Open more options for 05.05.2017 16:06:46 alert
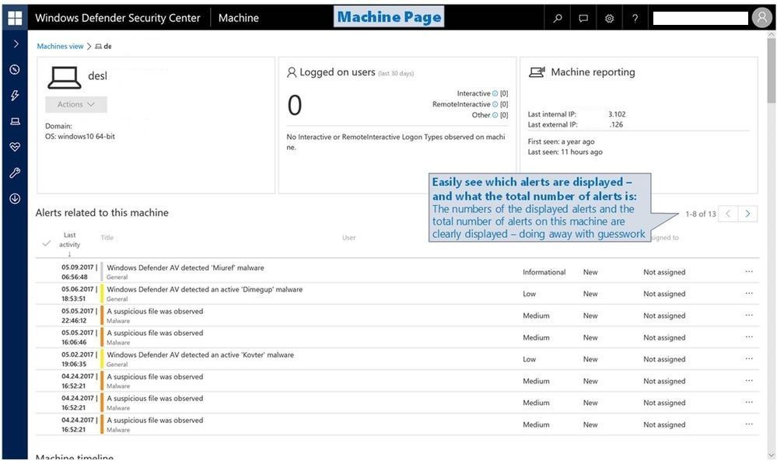This screenshot has height=461, width=777. point(749,337)
